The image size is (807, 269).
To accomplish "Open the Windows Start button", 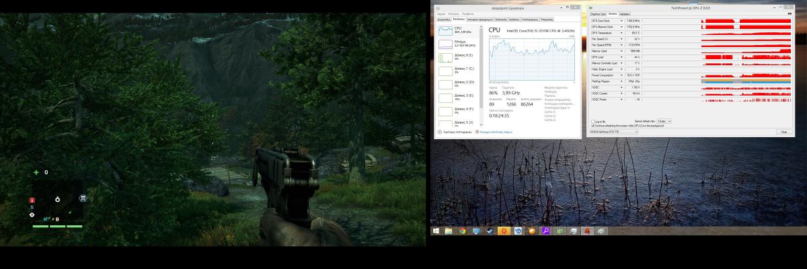I will (x=436, y=231).
